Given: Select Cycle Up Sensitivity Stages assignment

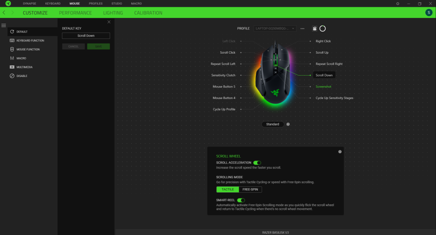Looking at the screenshot, I should pyautogui.click(x=334, y=98).
